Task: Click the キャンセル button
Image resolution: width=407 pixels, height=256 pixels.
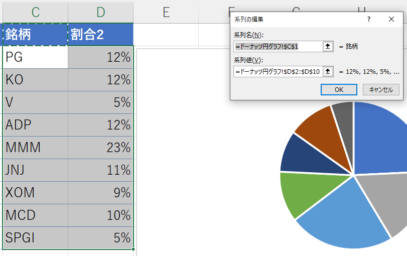Action: 381,89
